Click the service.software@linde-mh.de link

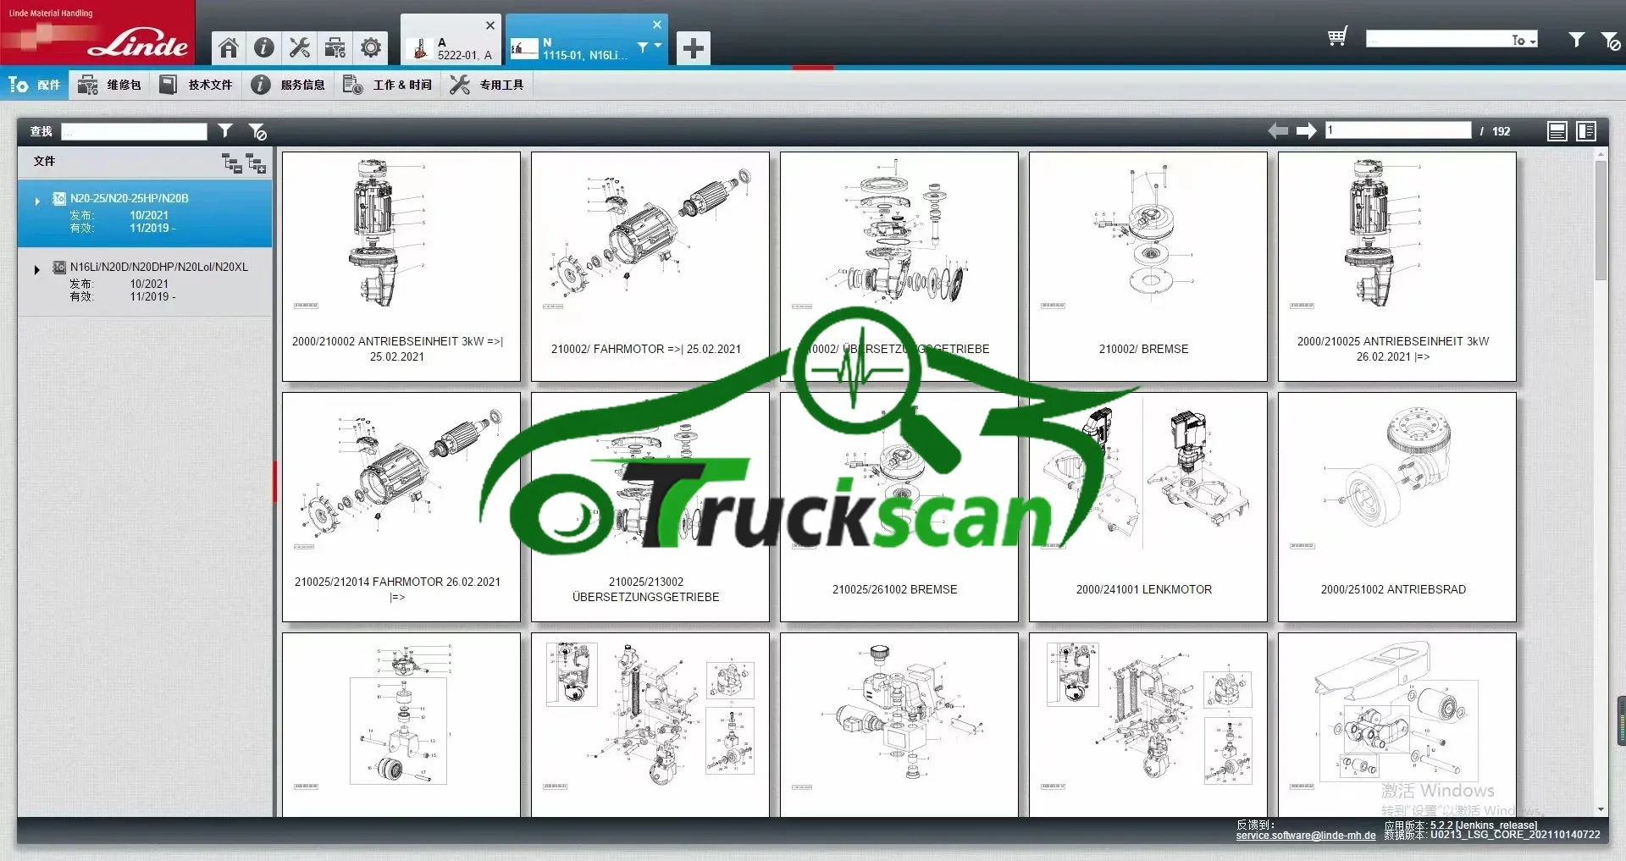click(x=1305, y=836)
